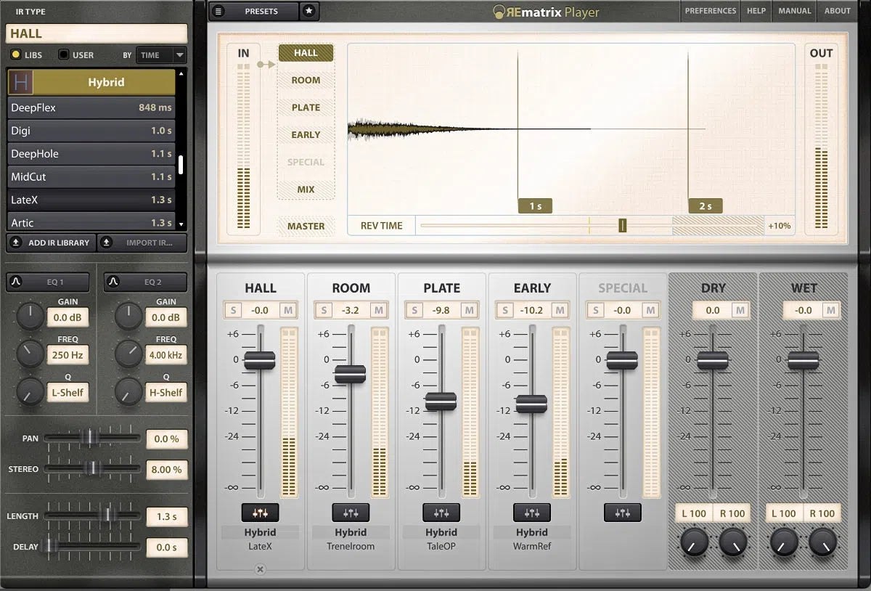The height and width of the screenshot is (591, 871).
Task: Select the MIX tab in the matrix view
Action: (306, 189)
